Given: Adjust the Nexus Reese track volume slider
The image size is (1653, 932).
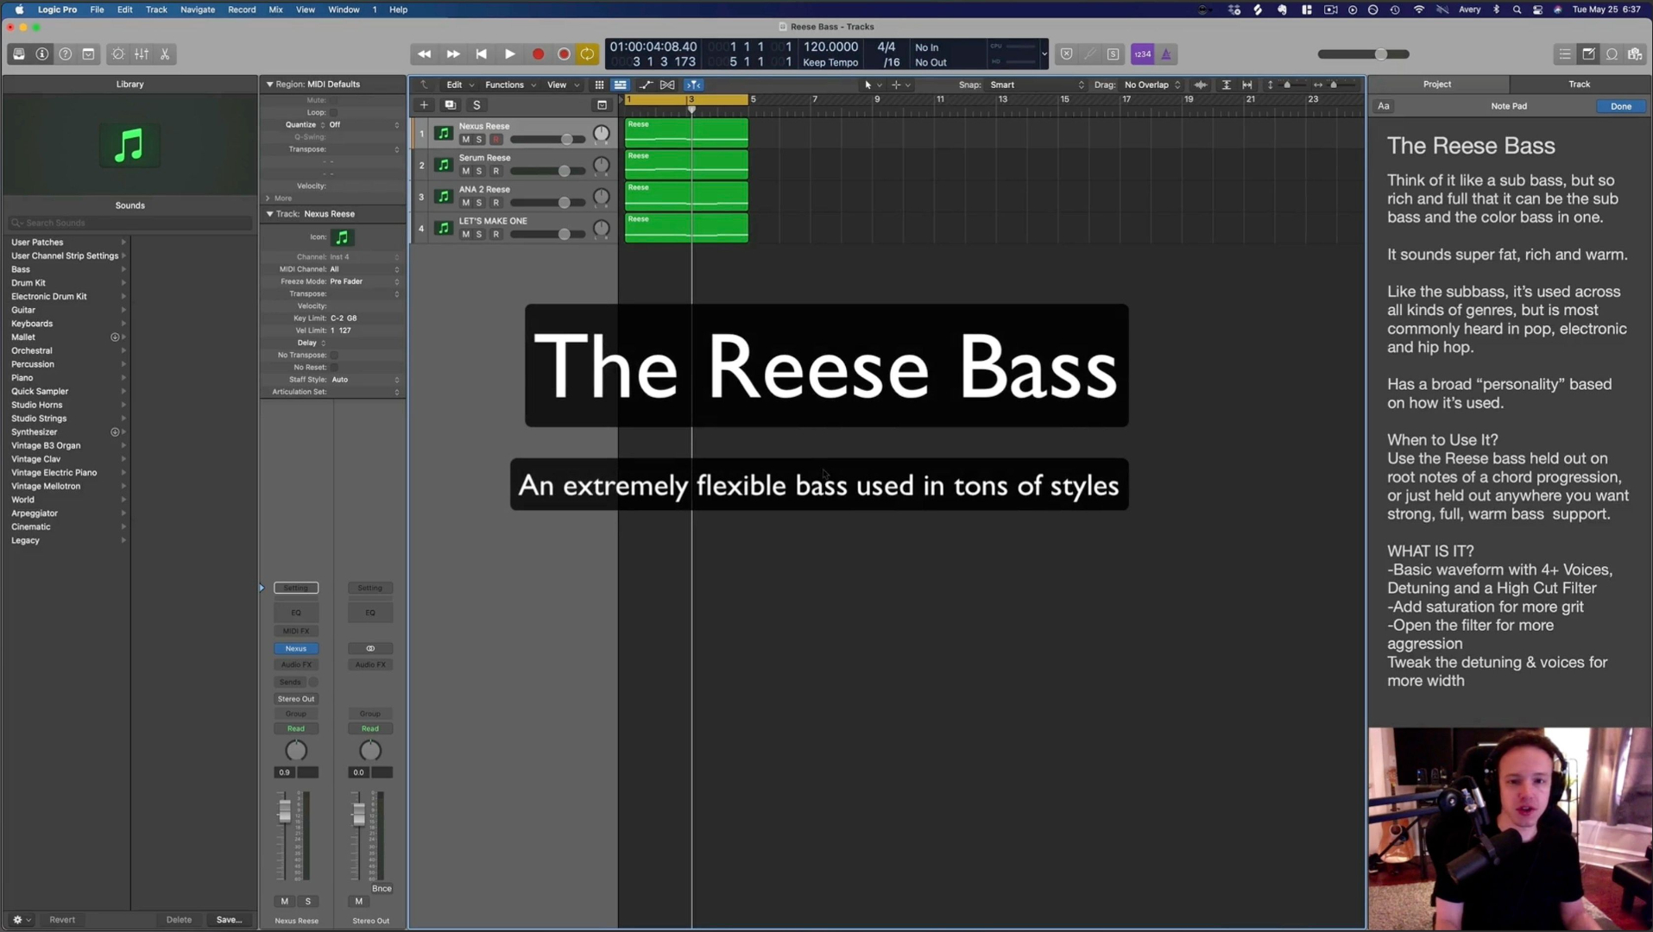Looking at the screenshot, I should (x=567, y=140).
